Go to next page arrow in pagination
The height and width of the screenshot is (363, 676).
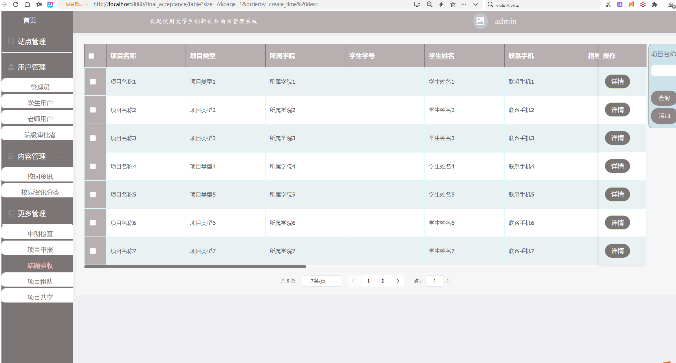coord(398,281)
